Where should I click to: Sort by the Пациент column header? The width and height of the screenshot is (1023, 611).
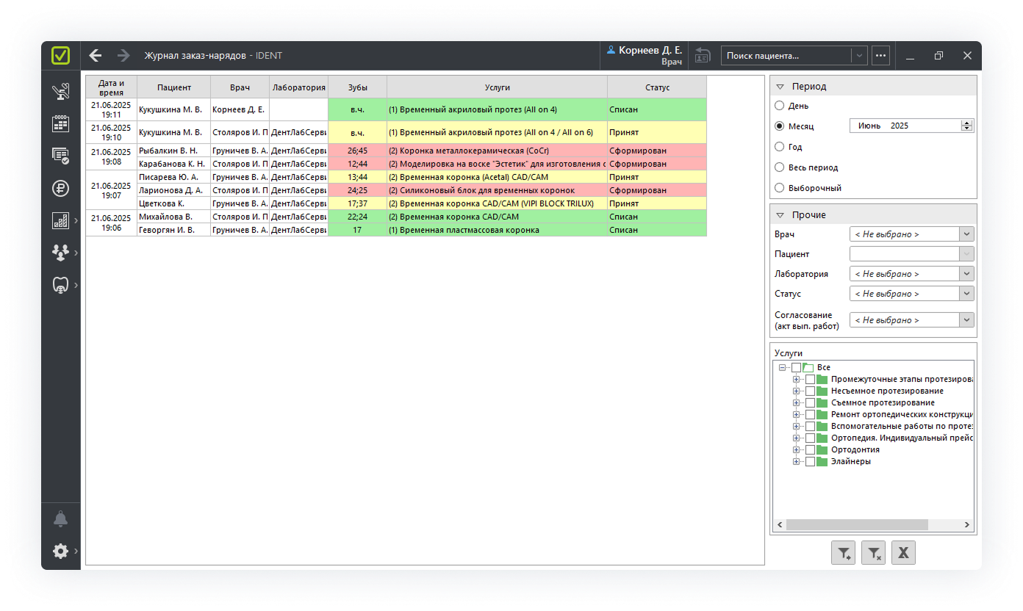pyautogui.click(x=174, y=87)
